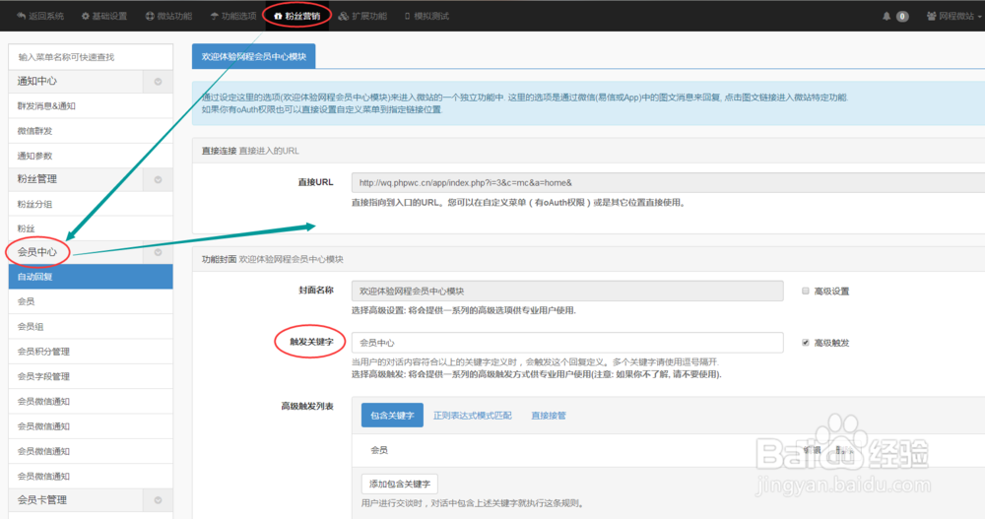Viewport: 985px width, 519px height.
Task: Open 粉丝分组 in the sidebar
Action: point(91,204)
